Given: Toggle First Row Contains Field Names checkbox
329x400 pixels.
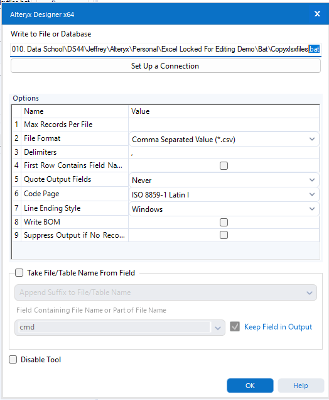Looking at the screenshot, I should (x=224, y=165).
